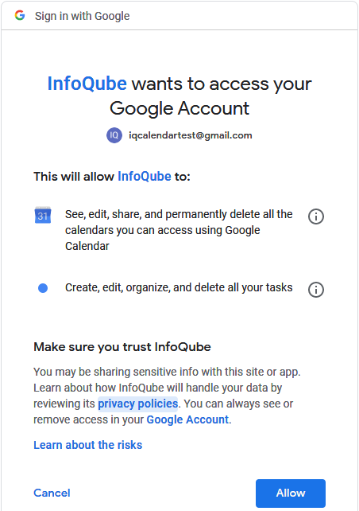The image size is (359, 511).
Task: Click the Google G logo in header
Action: [x=20, y=15]
